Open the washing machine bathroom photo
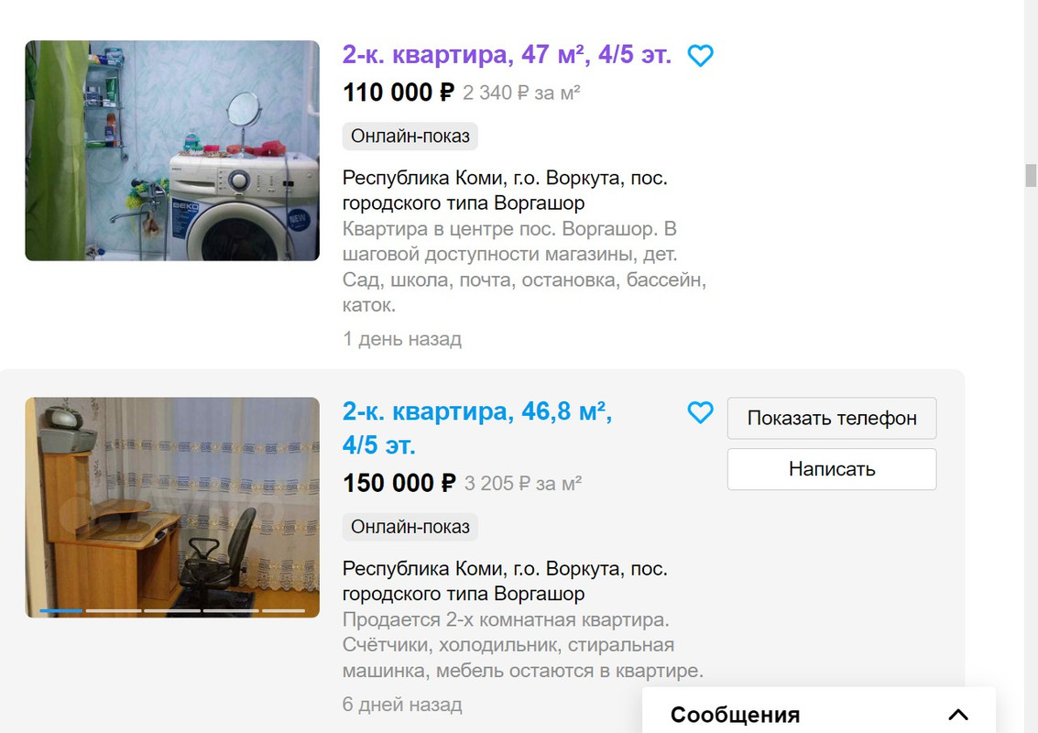The image size is (1038, 733). click(172, 150)
